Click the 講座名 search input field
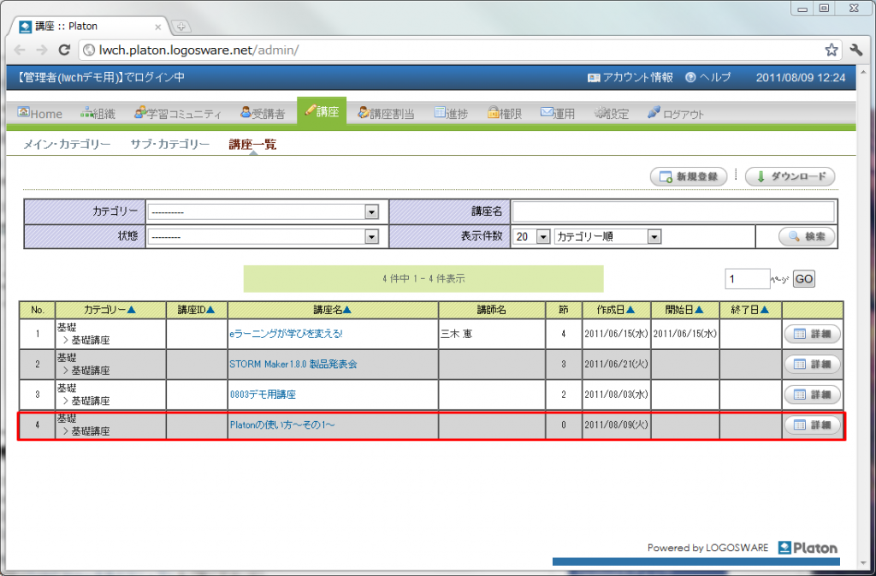This screenshot has height=576, width=876. coord(672,211)
